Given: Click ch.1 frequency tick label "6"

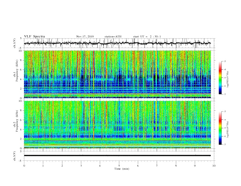Looking at the screenshot, I should [21, 70].
